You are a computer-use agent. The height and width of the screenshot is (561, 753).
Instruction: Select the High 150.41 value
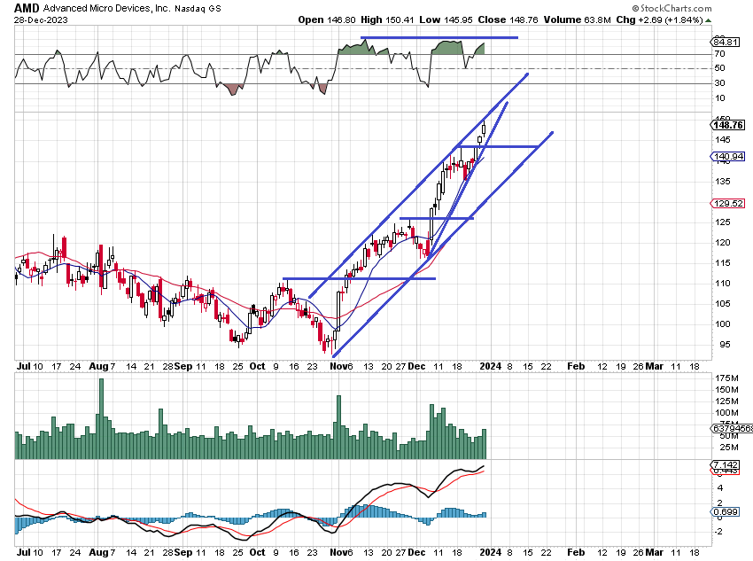[x=387, y=19]
